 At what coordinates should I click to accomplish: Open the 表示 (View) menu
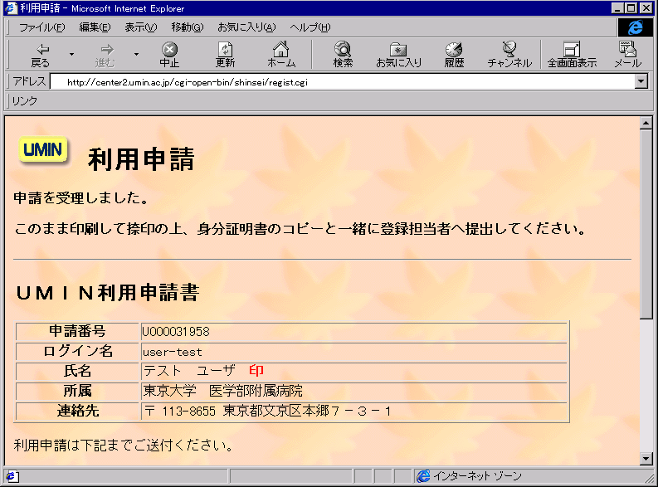[x=140, y=27]
